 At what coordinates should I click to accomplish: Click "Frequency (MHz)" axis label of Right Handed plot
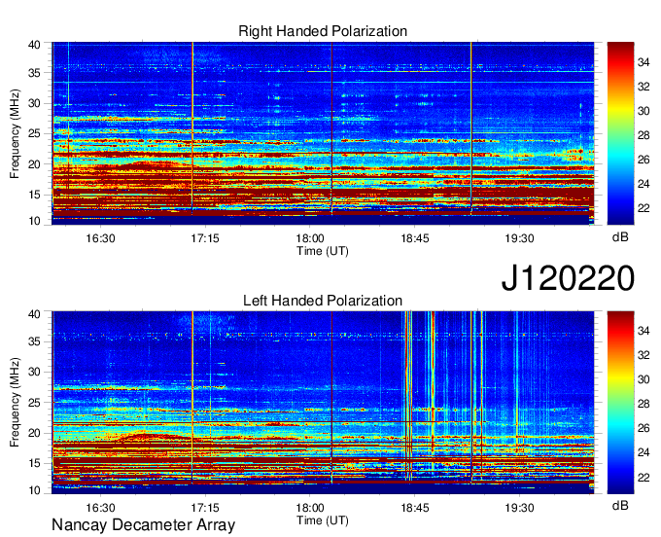click(x=15, y=133)
